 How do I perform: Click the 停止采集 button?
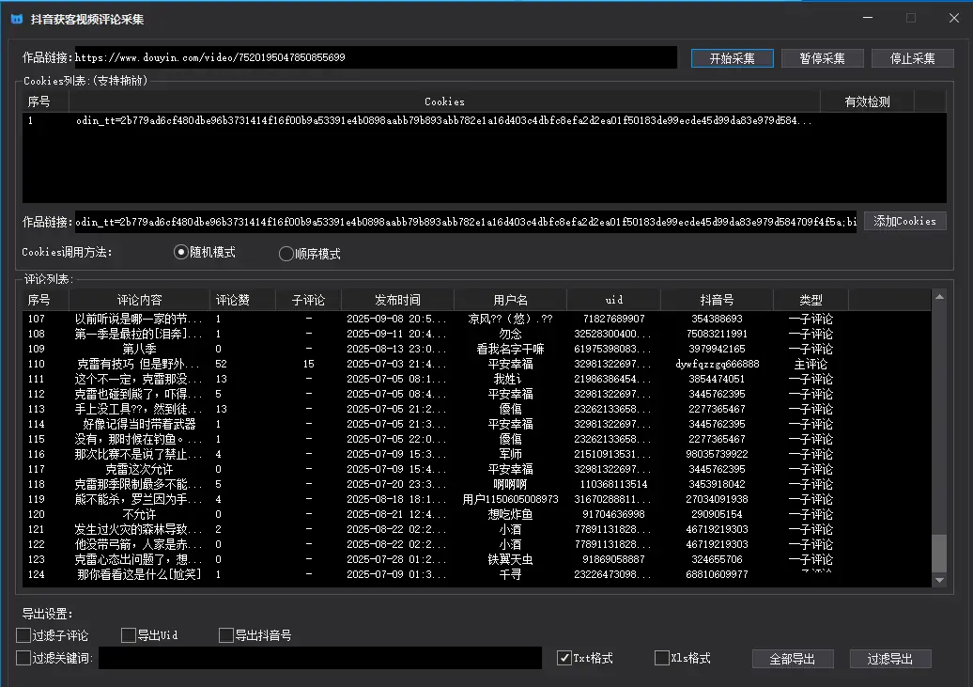(912, 58)
